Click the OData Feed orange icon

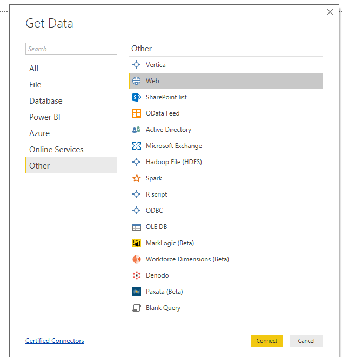pos(136,113)
